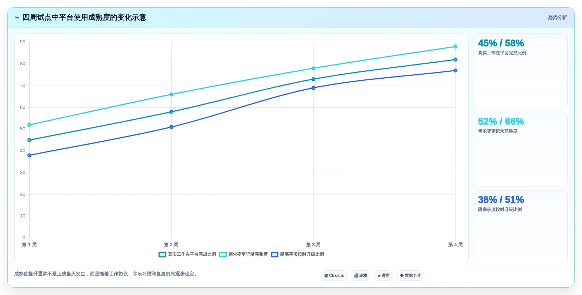
Task: Click the teal data point at 第 2 周
Action: 171,112
